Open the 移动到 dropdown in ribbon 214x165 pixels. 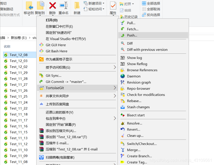29,15
